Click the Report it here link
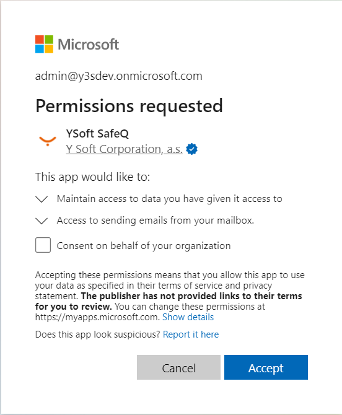Image resolution: width=342 pixels, height=415 pixels. (x=191, y=334)
